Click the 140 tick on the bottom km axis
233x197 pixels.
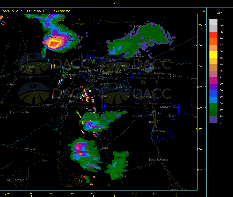[176, 193]
